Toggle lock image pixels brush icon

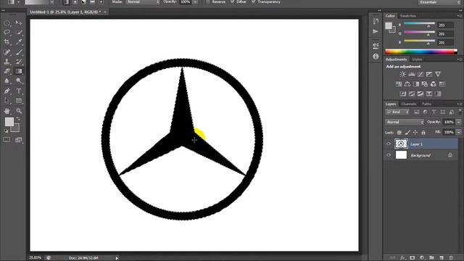point(407,132)
